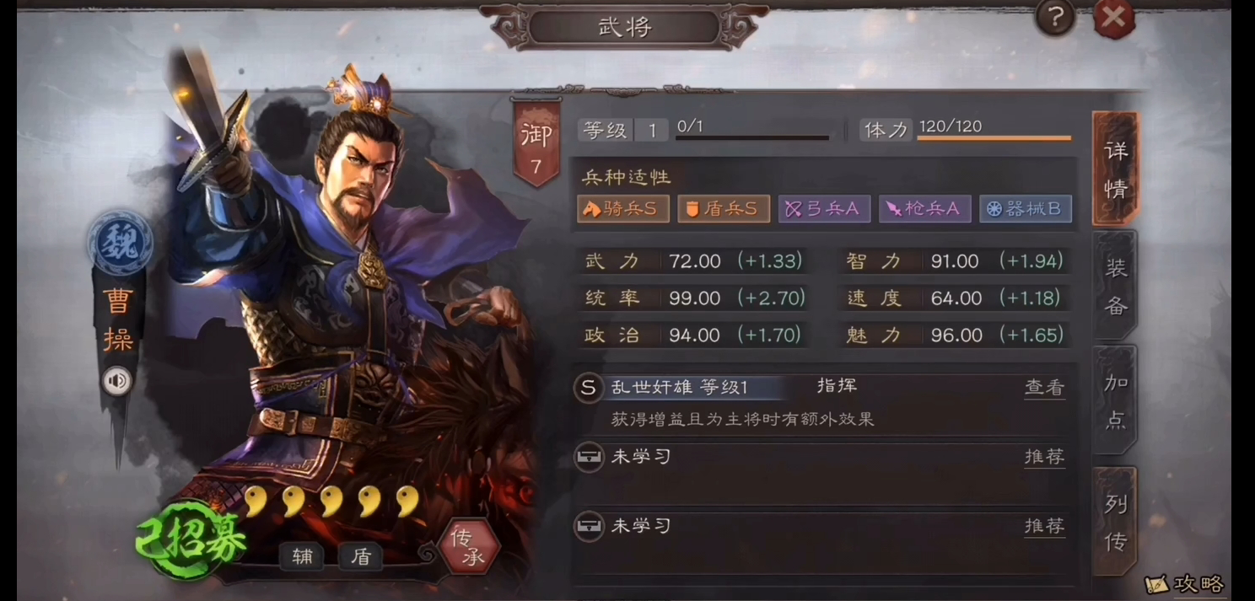Tap the second empty 未学习 skill slot icon
The width and height of the screenshot is (1255, 601).
point(588,526)
